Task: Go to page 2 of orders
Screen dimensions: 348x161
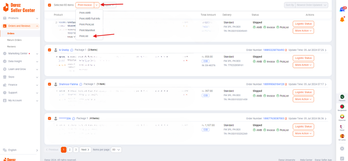Action: 70,150
